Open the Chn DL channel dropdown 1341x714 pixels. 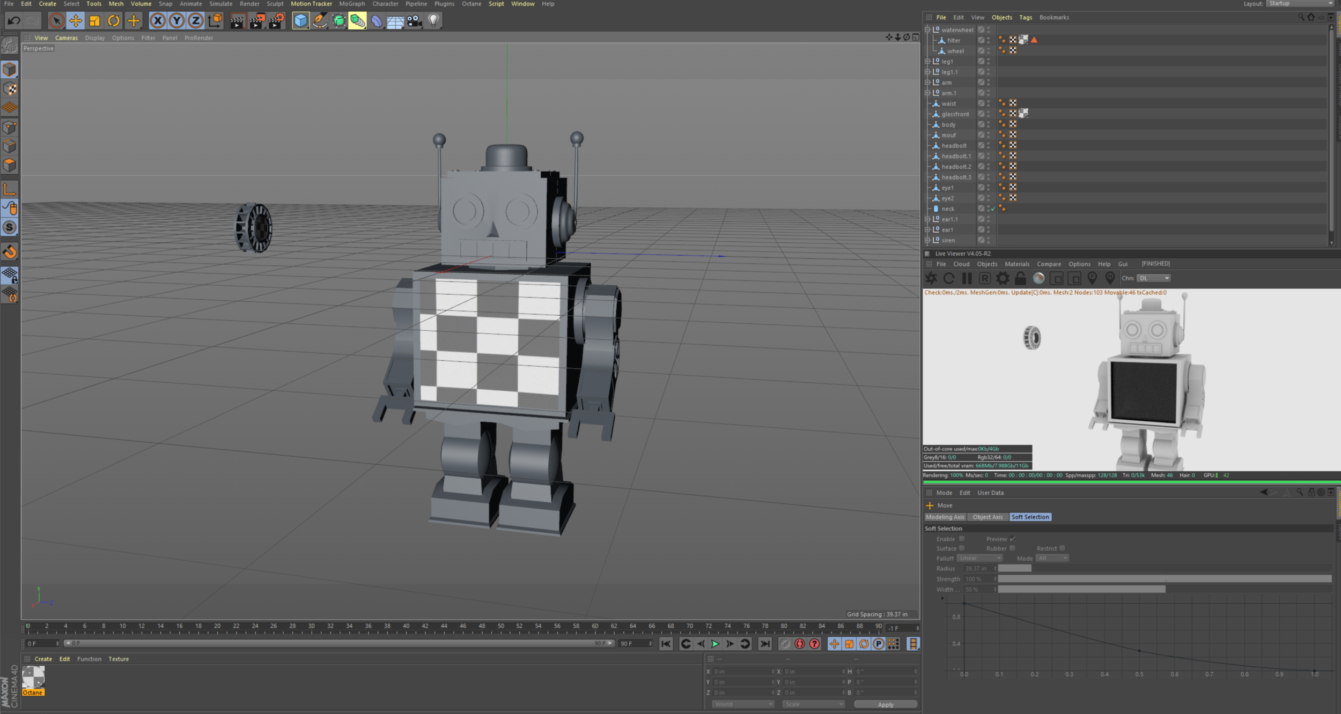[x=1154, y=278]
